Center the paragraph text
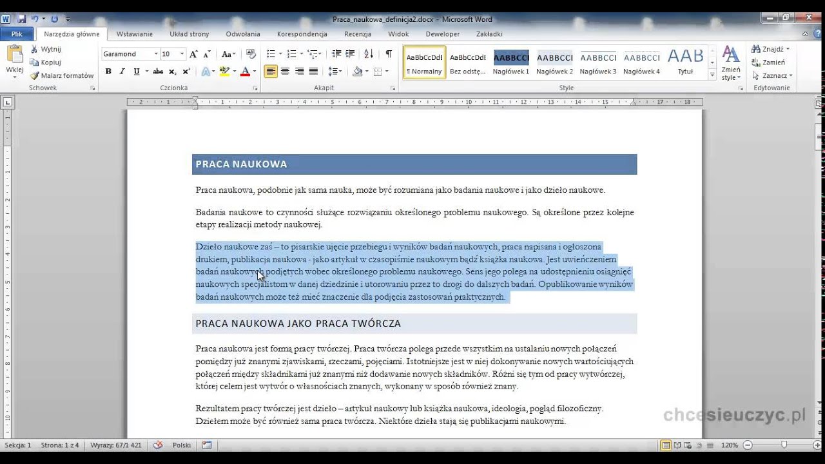This screenshot has height=464, width=825. click(285, 72)
